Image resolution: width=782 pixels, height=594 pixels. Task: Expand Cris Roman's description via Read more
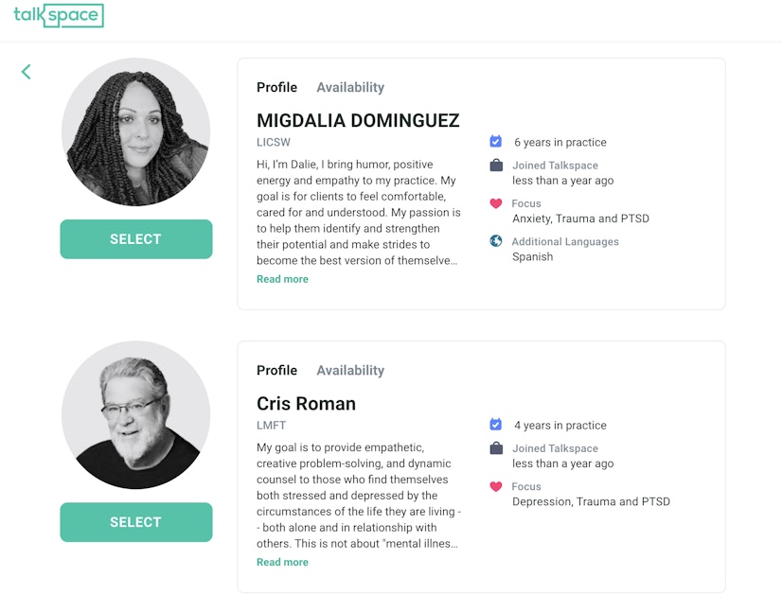(282, 562)
